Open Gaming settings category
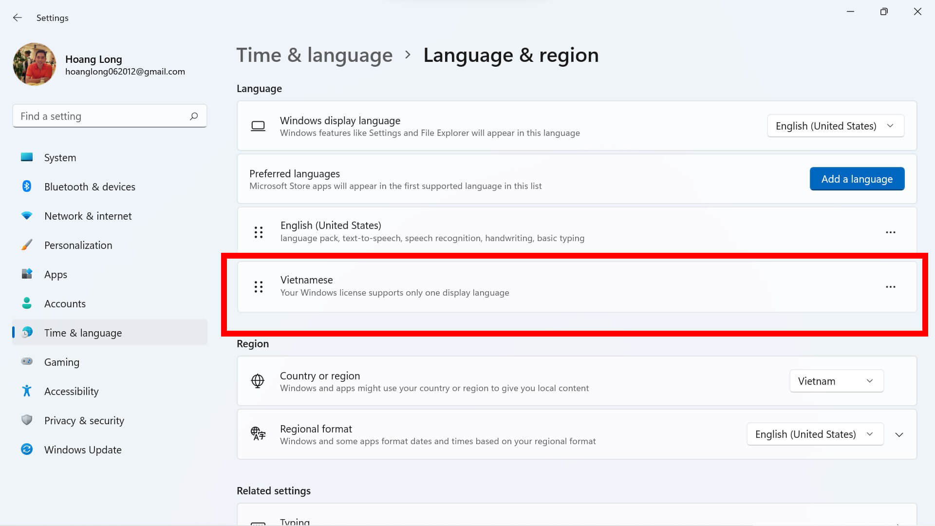The height and width of the screenshot is (526, 935). pos(110,362)
